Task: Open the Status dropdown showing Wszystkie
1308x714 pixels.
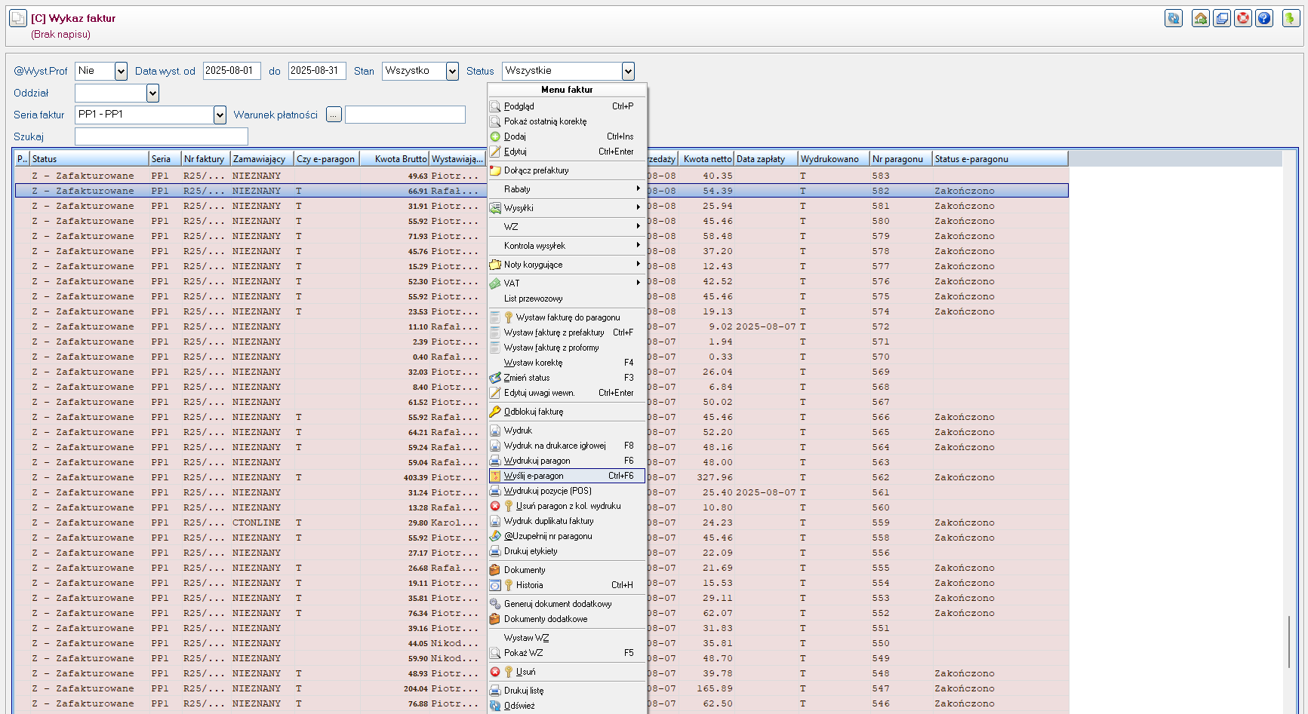Action: [x=628, y=71]
